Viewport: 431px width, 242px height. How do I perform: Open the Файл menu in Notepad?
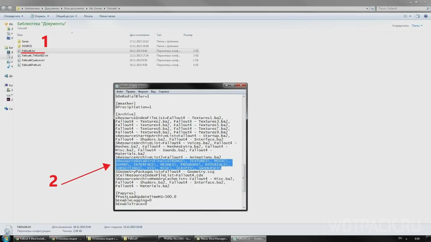[x=120, y=91]
